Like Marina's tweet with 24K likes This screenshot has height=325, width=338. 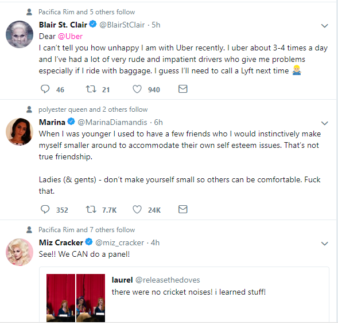[x=137, y=209]
